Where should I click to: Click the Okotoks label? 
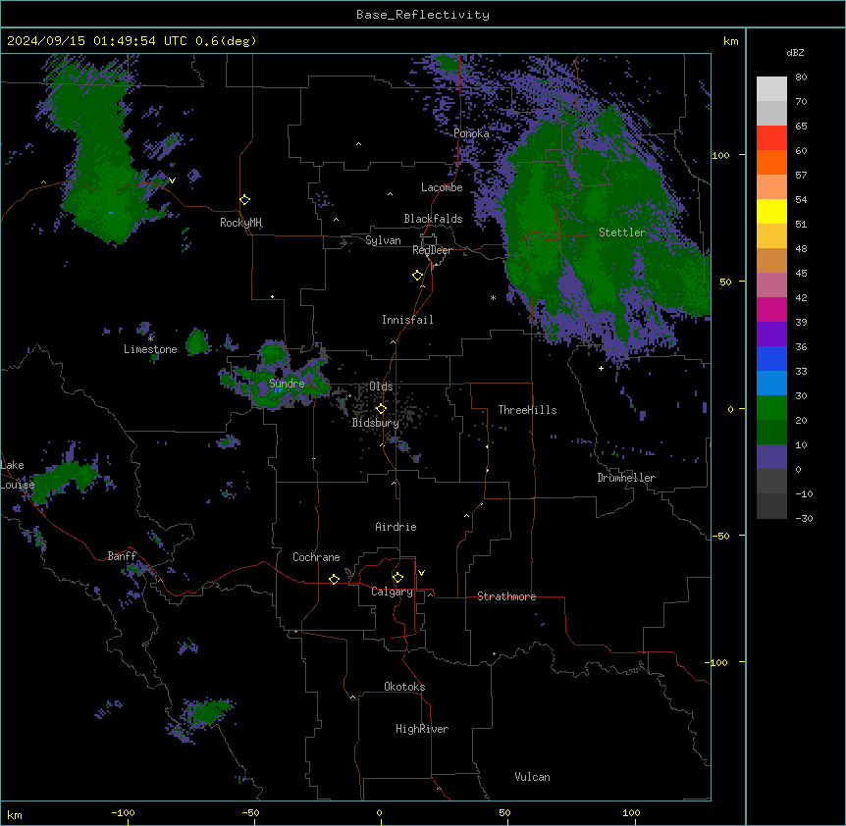point(404,687)
